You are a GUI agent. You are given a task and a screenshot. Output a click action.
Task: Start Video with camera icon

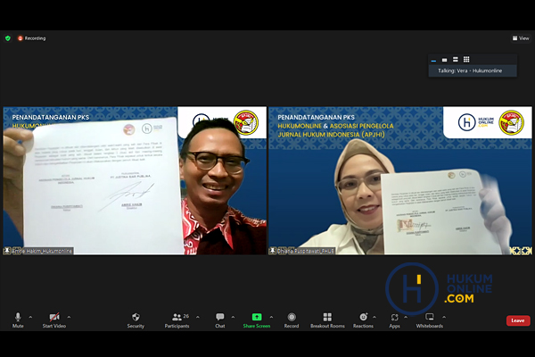click(54, 320)
